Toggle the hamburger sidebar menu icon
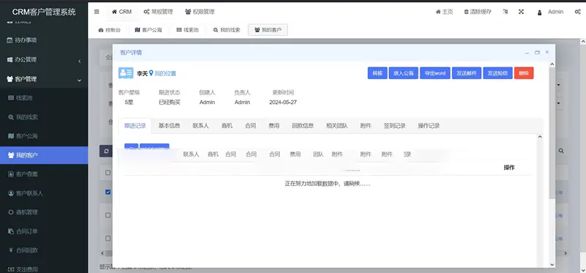Image resolution: width=586 pixels, height=273 pixels. coord(97,12)
